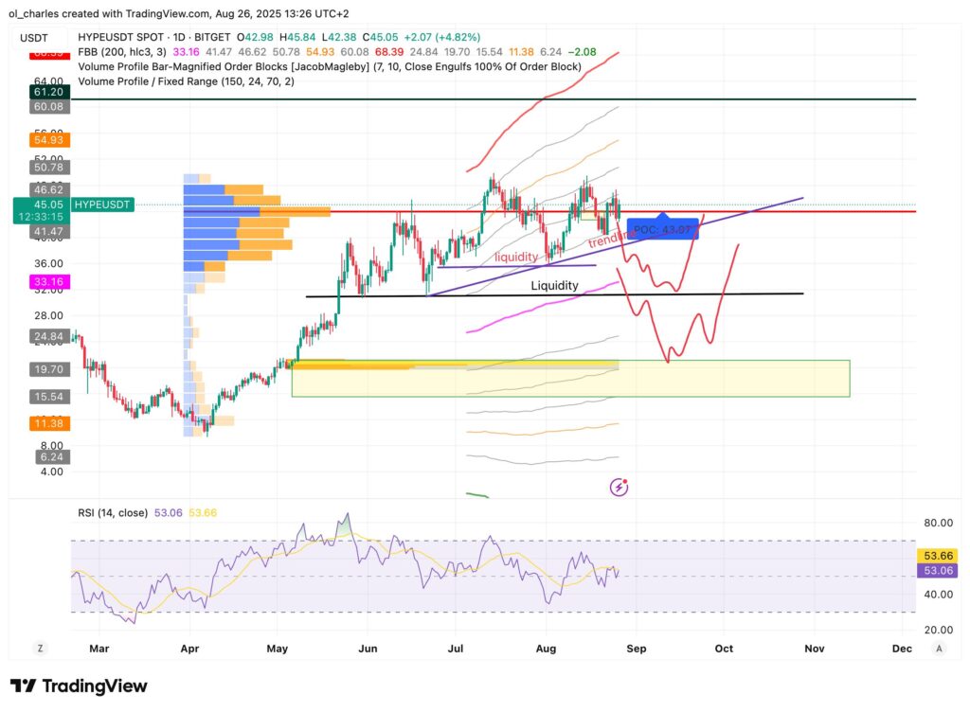Click the Sep label on the time axis
Viewport: 970px width, 712px height.
coord(636,649)
